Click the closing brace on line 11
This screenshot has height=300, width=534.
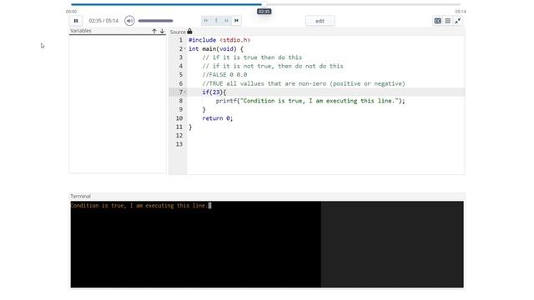coord(190,127)
